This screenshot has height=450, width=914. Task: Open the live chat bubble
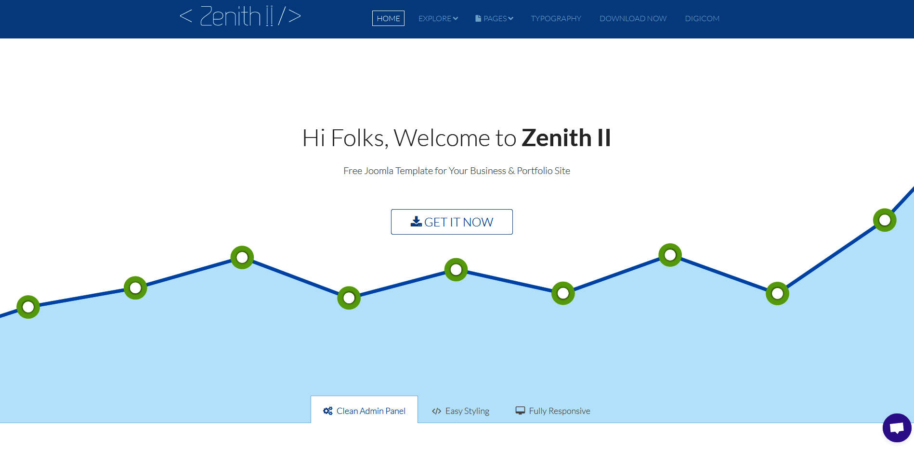click(897, 427)
